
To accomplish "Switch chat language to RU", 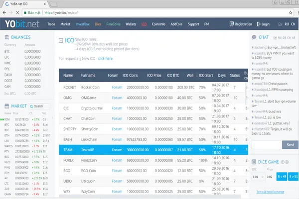I will pos(280,38).
